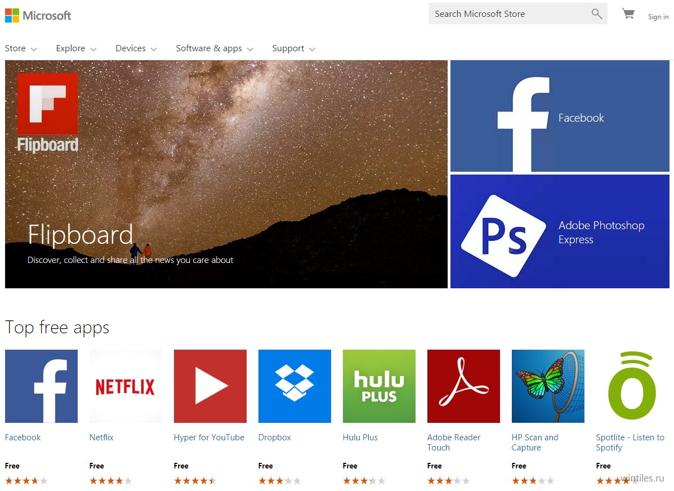Image resolution: width=674 pixels, height=491 pixels.
Task: Click the Facebook app icon in Top free apps
Action: (41, 386)
